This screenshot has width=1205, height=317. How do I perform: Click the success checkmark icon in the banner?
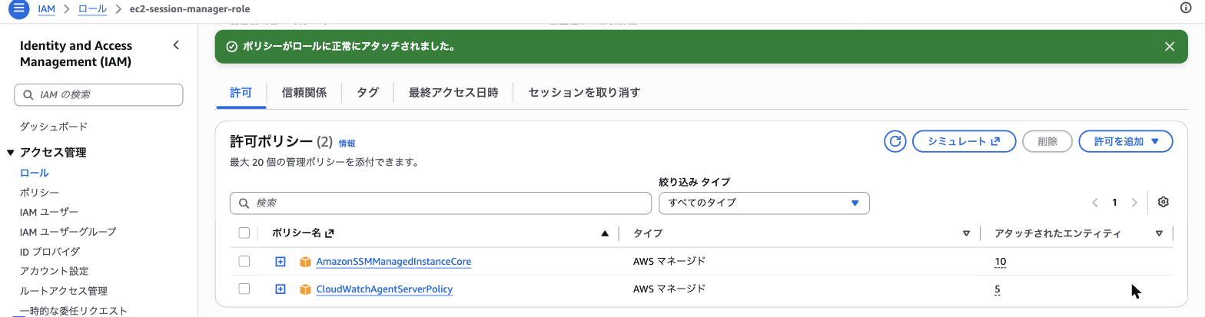[x=231, y=47]
